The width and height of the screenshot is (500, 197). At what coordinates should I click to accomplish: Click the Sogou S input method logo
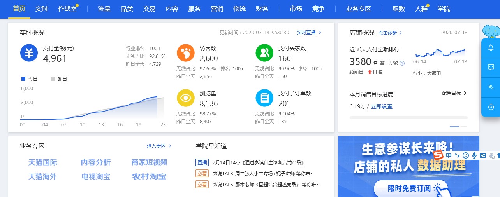click(x=438, y=155)
